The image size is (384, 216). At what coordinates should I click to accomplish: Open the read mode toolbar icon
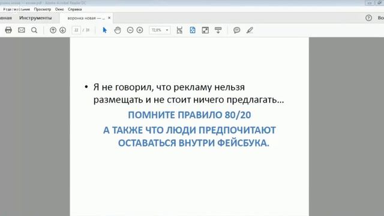218,30
